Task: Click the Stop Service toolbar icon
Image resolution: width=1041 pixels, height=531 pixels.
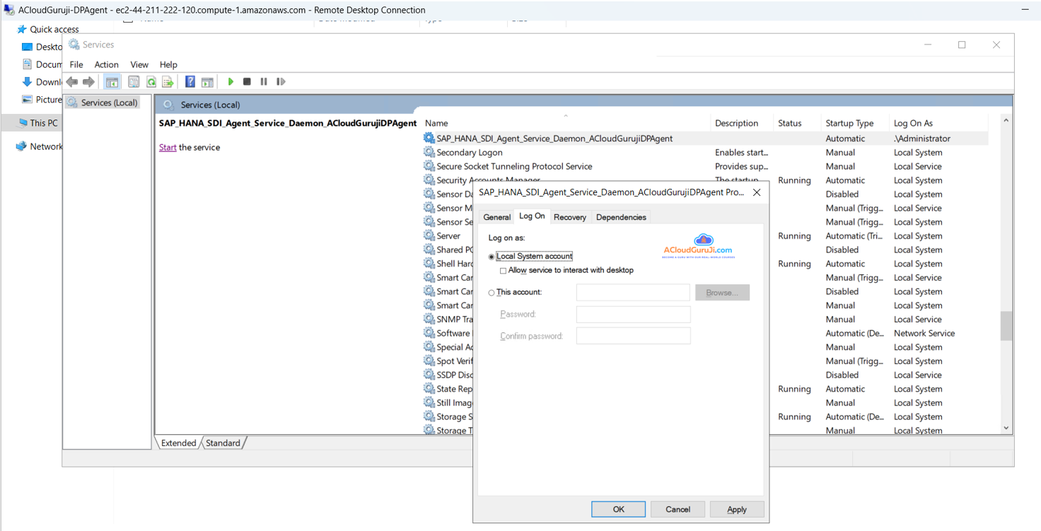Action: 247,82
